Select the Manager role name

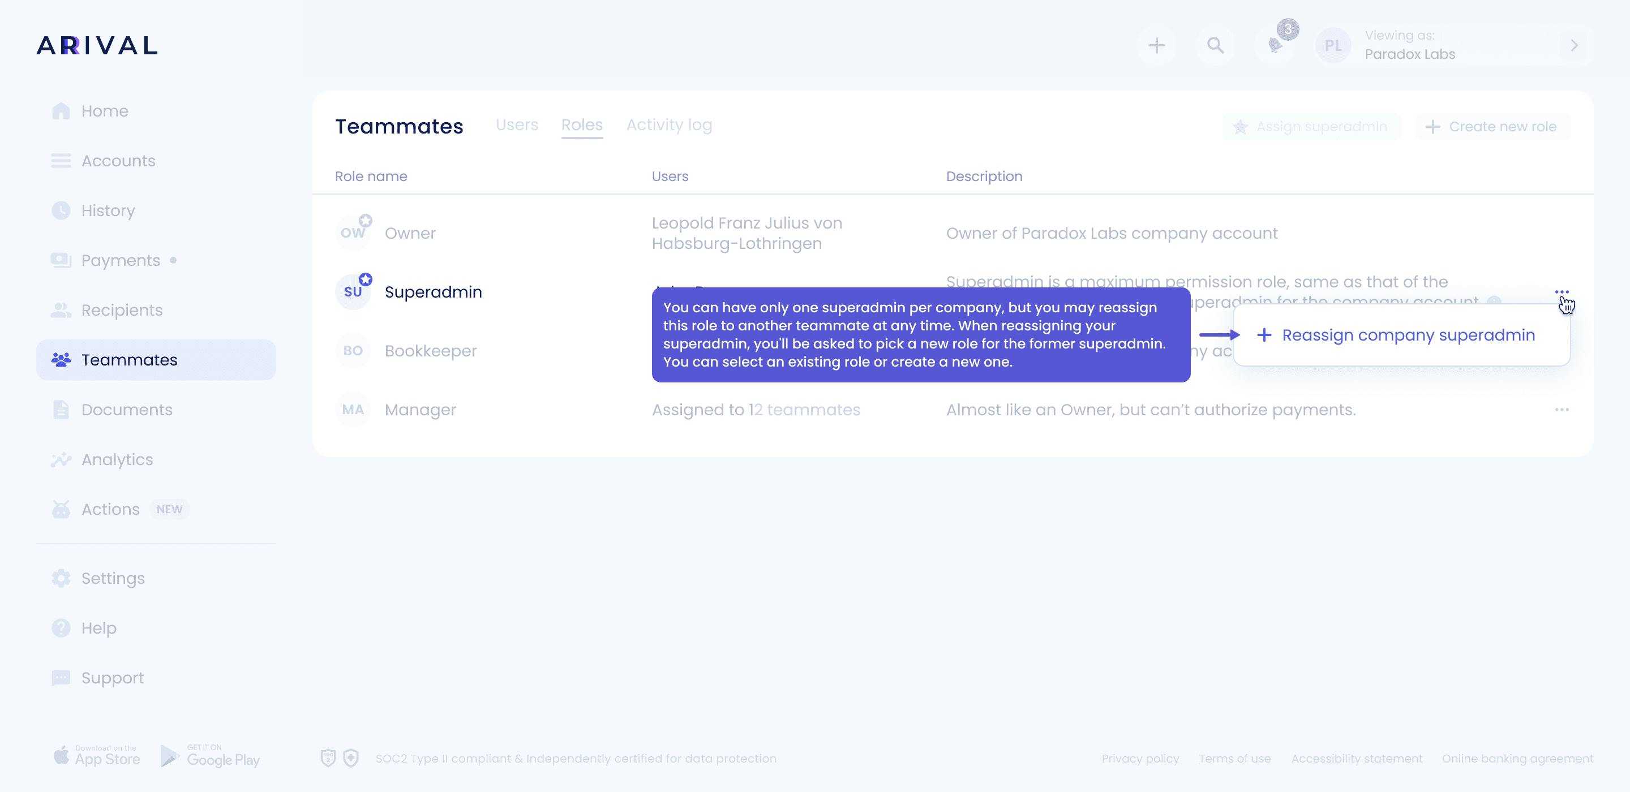coord(420,410)
